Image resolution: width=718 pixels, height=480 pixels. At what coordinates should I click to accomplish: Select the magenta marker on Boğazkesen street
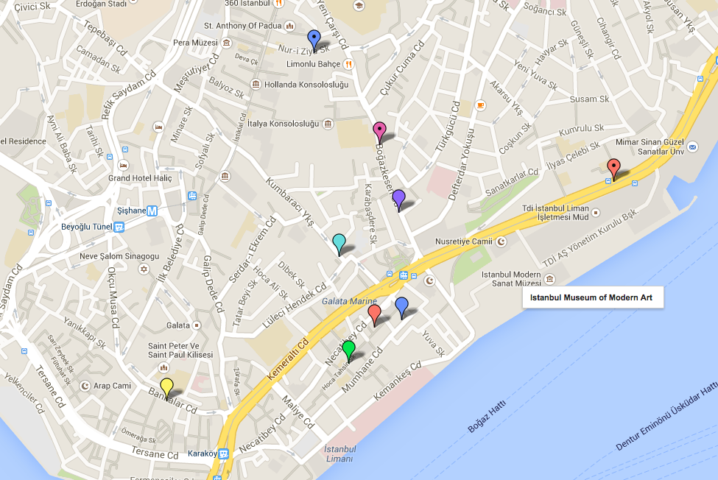point(379,131)
